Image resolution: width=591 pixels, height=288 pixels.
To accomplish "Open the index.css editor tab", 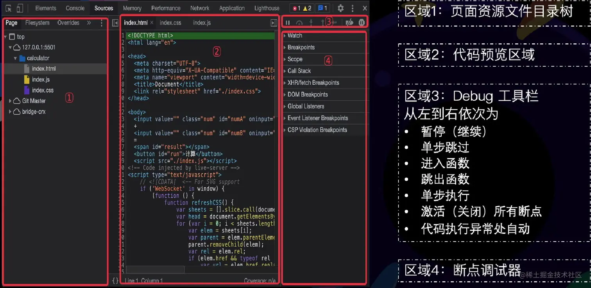I will point(170,23).
